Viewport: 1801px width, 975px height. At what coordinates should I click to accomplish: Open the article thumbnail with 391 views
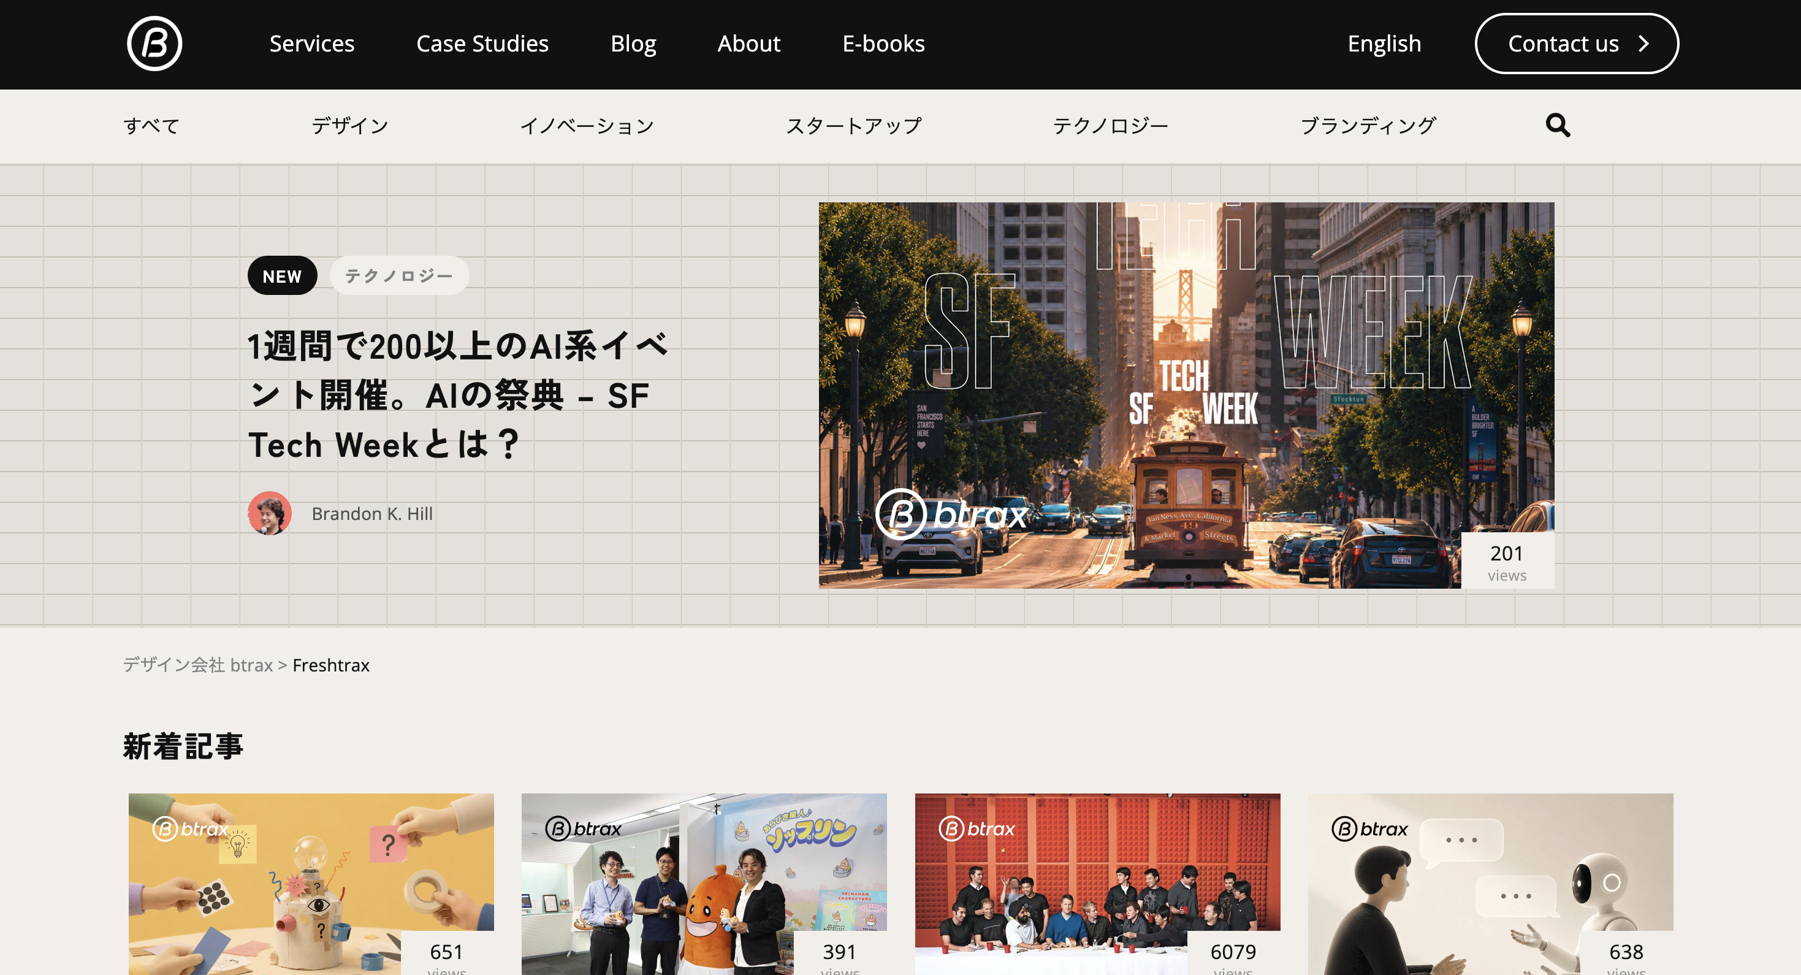click(703, 884)
